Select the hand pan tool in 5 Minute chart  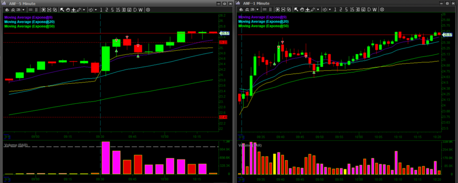(68, 9)
